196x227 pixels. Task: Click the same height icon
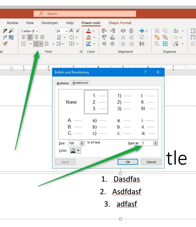(x=193, y=31)
